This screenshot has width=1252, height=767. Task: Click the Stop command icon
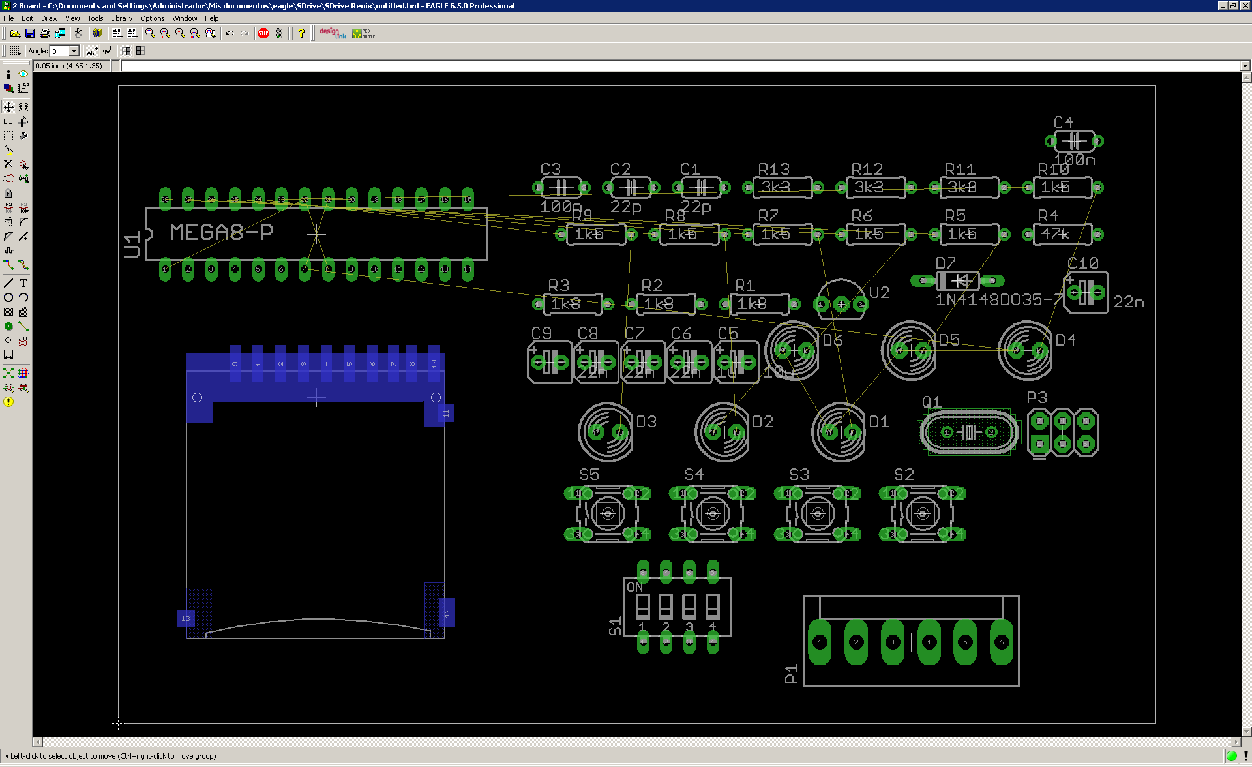[x=263, y=33]
